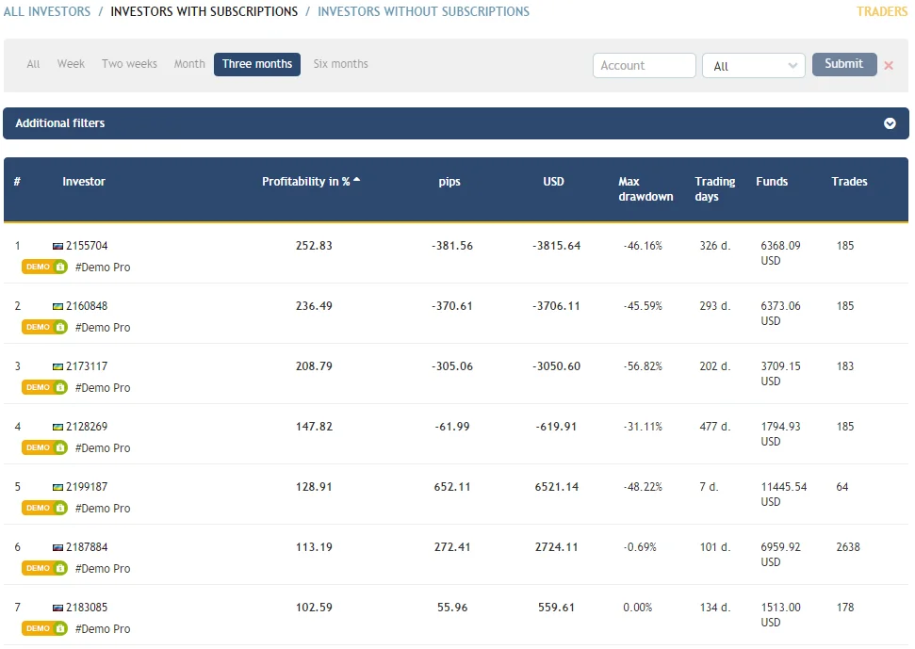
Task: Click the Submit button
Action: [x=843, y=64]
